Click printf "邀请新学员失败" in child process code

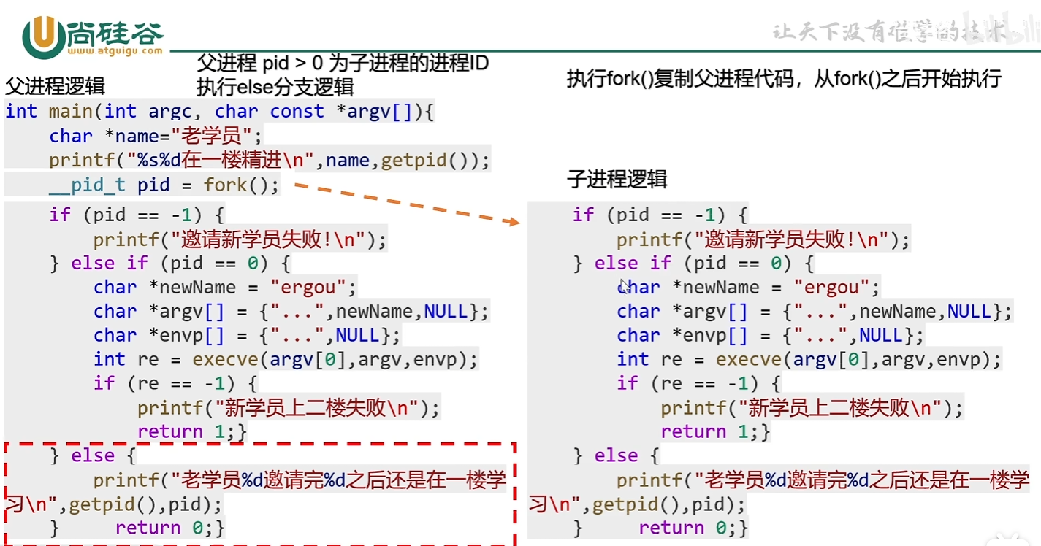764,239
